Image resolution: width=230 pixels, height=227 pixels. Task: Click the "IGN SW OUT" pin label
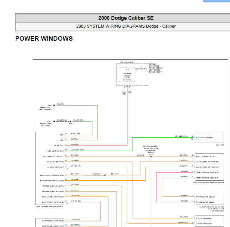(x=59, y=146)
